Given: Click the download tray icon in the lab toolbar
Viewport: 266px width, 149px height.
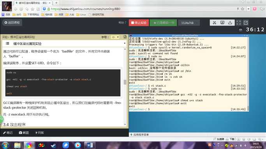Looking at the screenshot, I should click(x=230, y=23).
